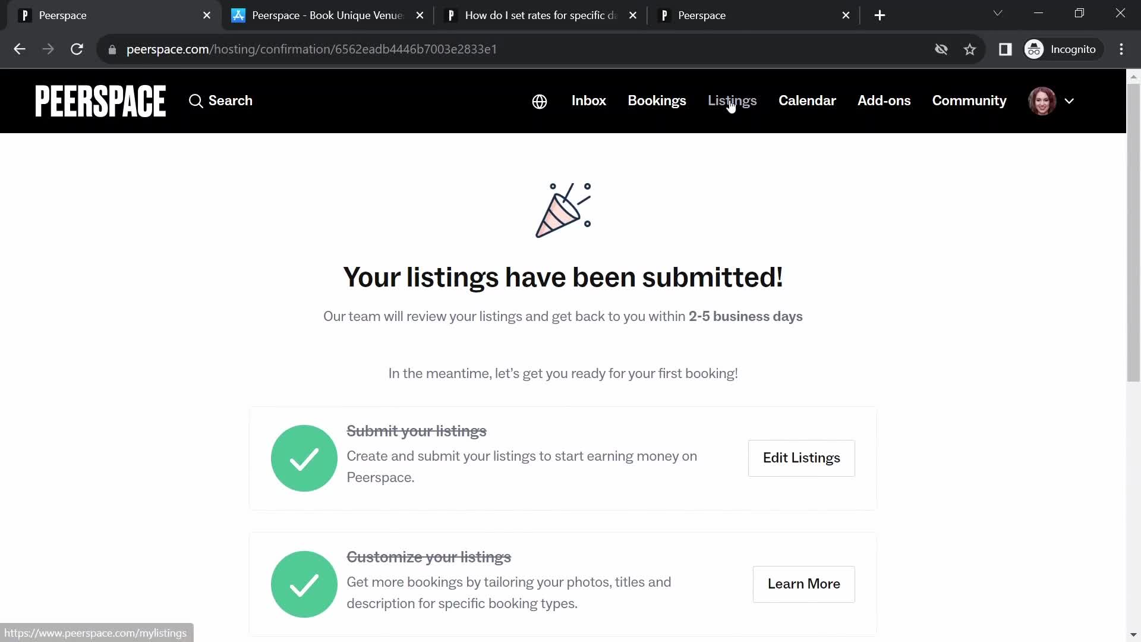
Task: Open the Inbox navigation icon
Action: [588, 100]
